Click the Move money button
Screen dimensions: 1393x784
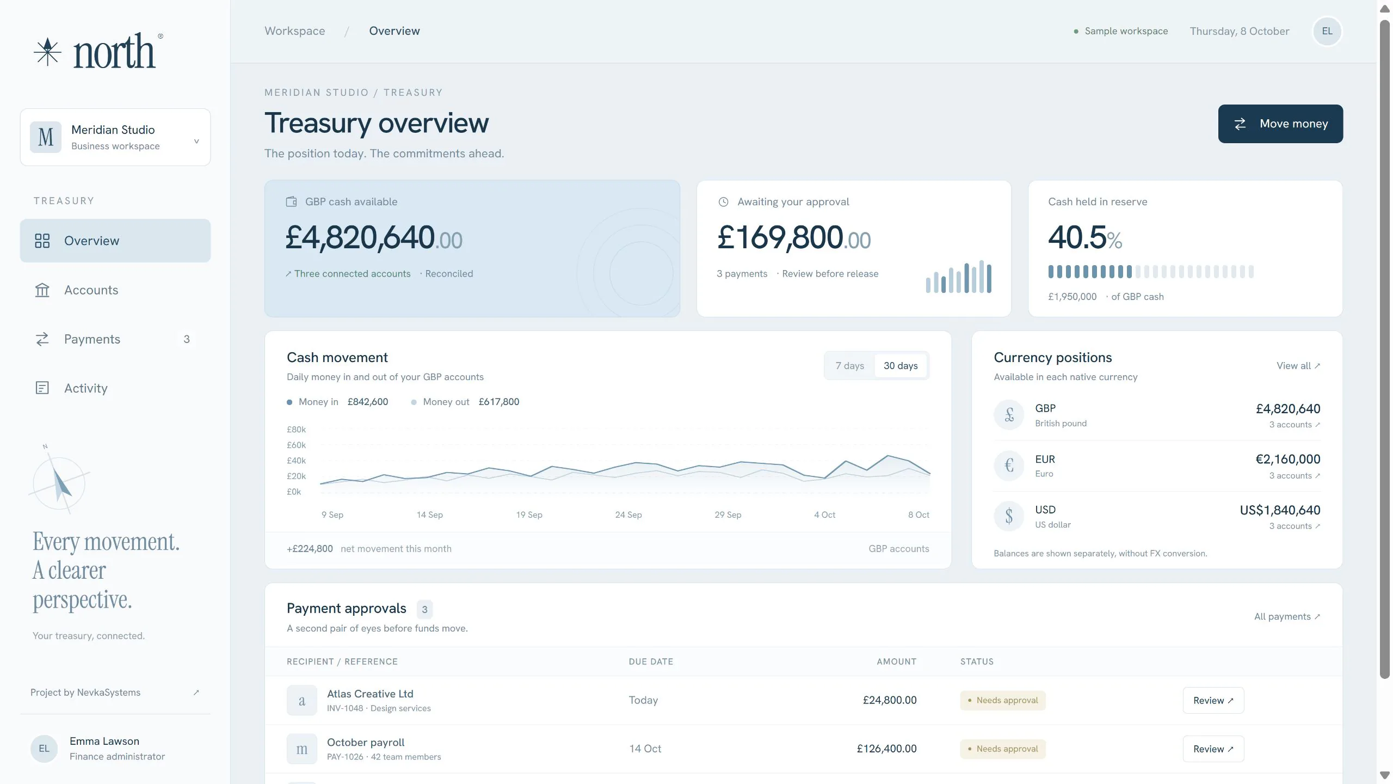point(1280,124)
